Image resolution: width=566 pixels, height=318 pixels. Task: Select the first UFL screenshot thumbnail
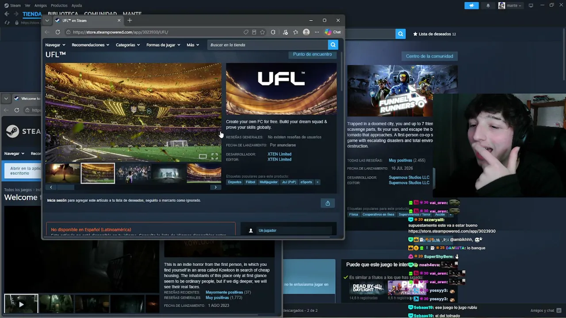pyautogui.click(x=62, y=173)
